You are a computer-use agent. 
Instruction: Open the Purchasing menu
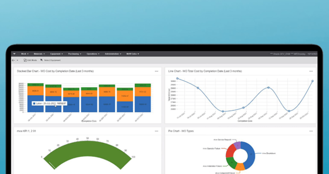[75, 54]
